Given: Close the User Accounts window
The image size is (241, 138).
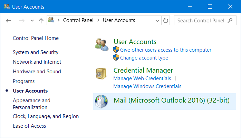Looking at the screenshot, I should pyautogui.click(x=230, y=7).
